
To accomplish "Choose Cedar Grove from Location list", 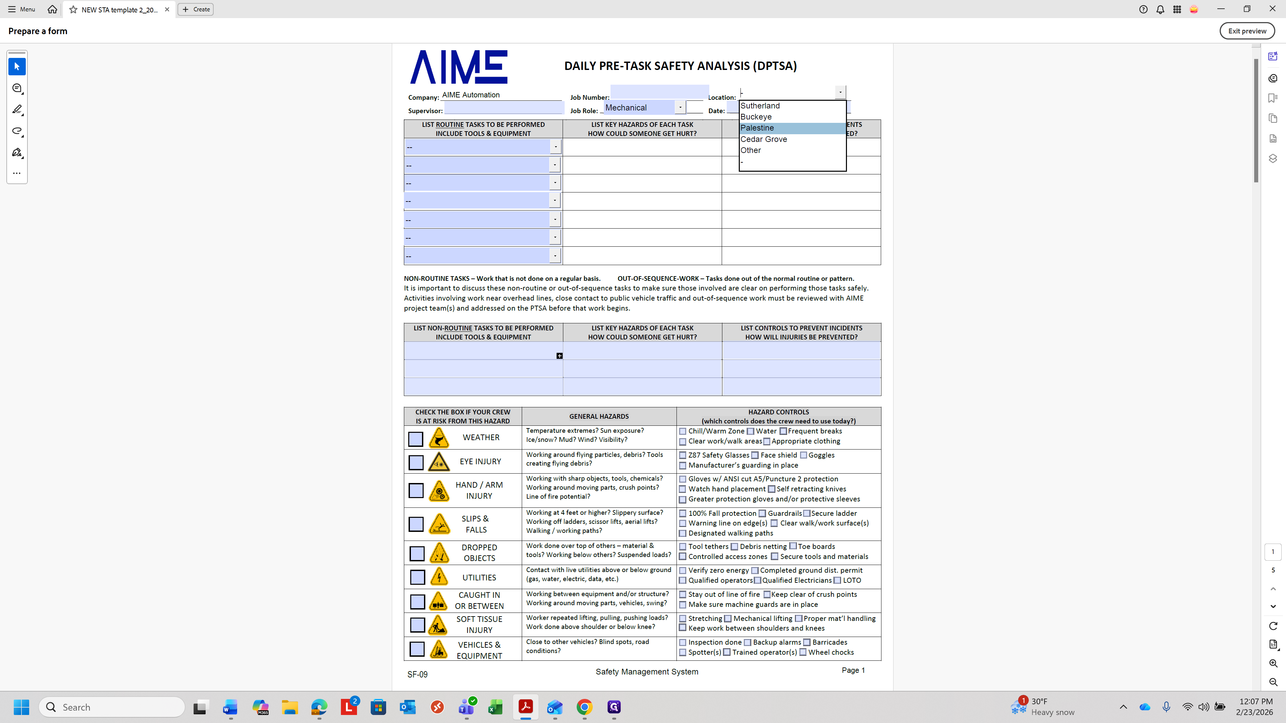I will tap(764, 139).
